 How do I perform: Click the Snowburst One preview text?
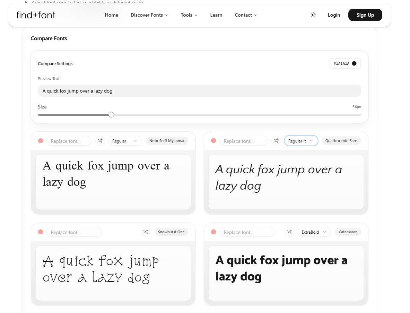coord(101,269)
